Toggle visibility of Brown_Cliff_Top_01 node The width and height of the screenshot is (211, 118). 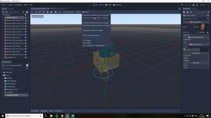click(25, 46)
